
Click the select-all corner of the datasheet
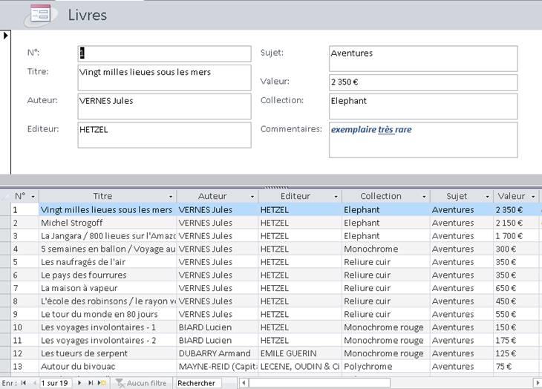click(5, 196)
